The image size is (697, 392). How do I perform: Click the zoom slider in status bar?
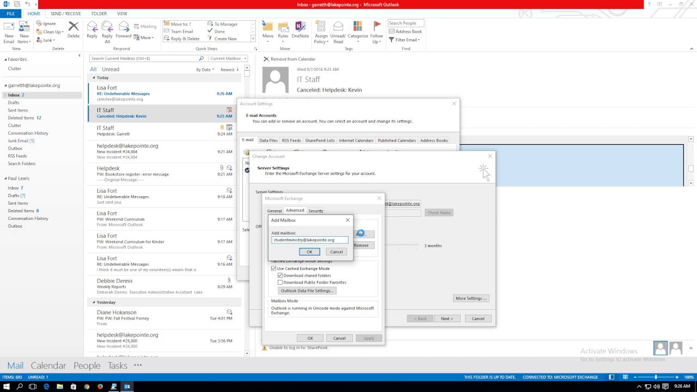click(656, 377)
